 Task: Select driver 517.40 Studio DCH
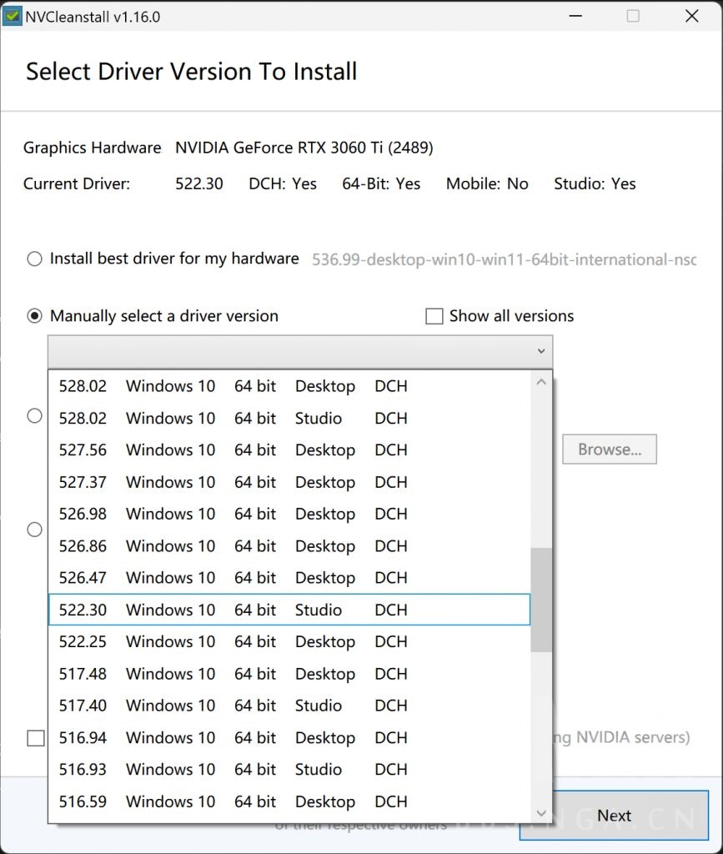(x=250, y=706)
